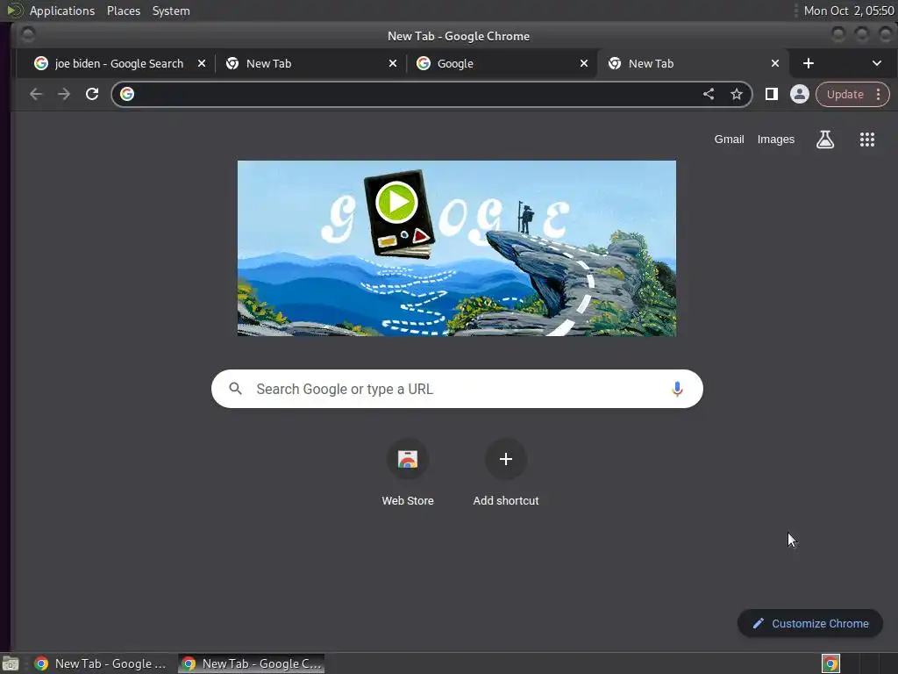The width and height of the screenshot is (898, 674).
Task: Close the Google tab
Action: (584, 63)
